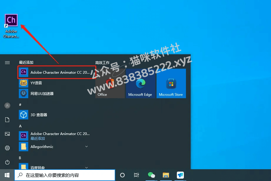Open File Explorer from the taskbar
Screen dimensions: 271x181
166,175
